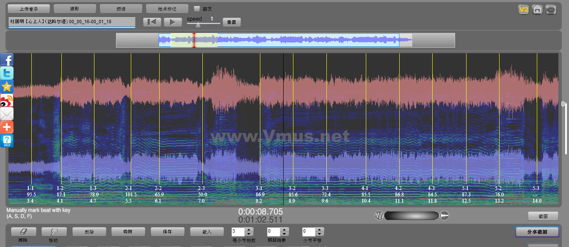The height and width of the screenshot is (247, 569).
Task: Click the 分享截图 share screenshot button
Action: pyautogui.click(x=537, y=232)
